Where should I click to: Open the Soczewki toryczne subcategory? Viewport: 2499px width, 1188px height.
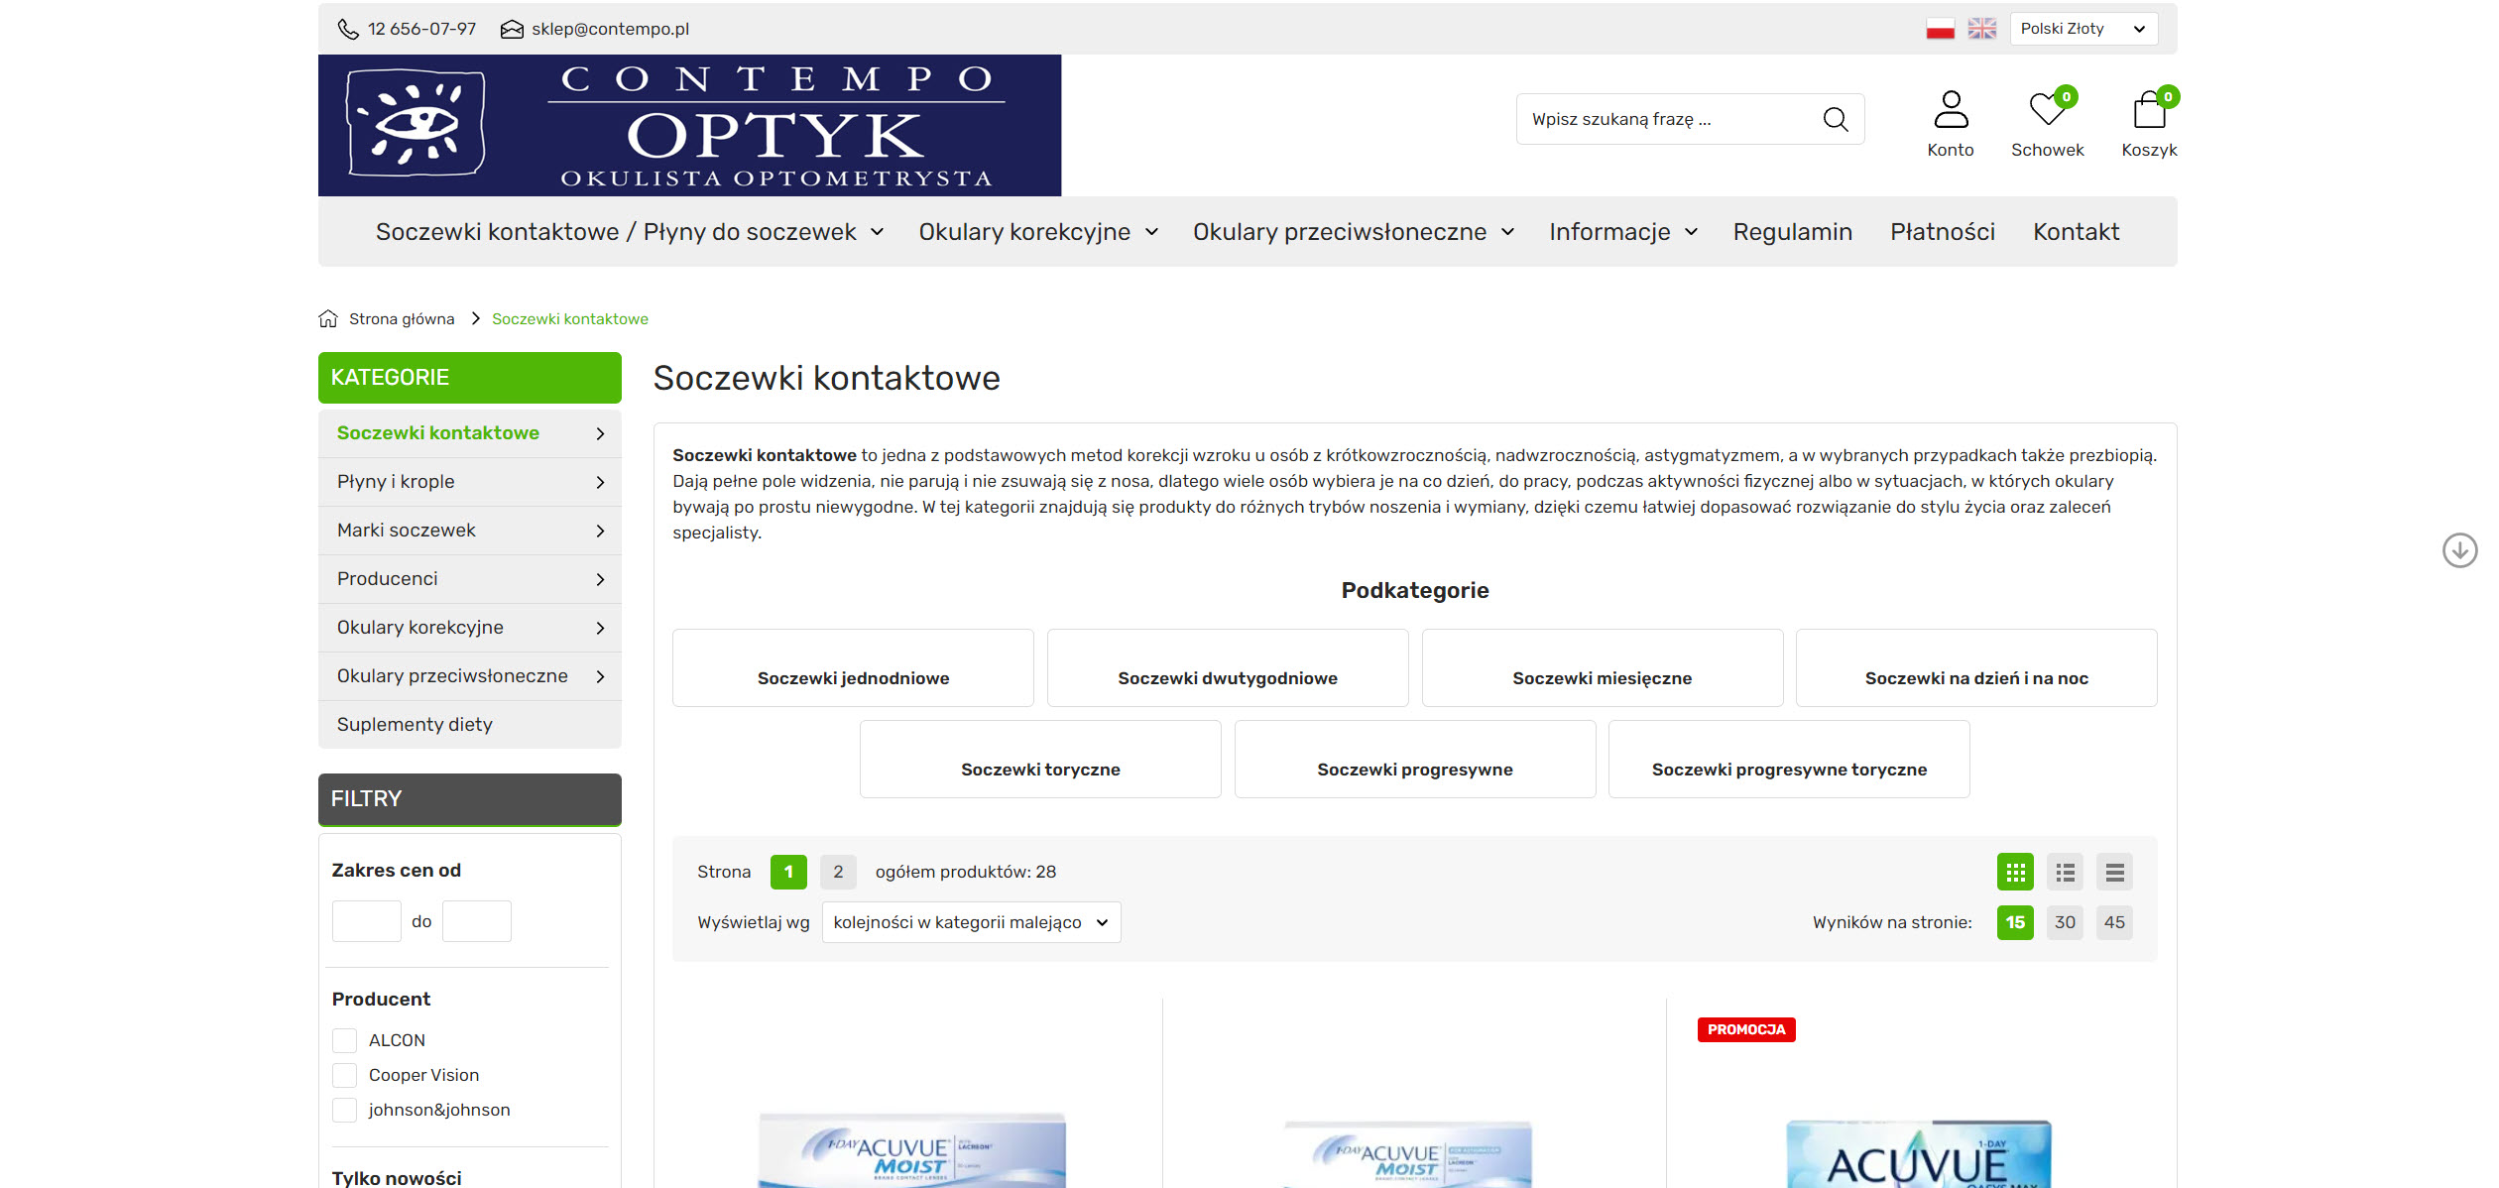[x=1040, y=759]
